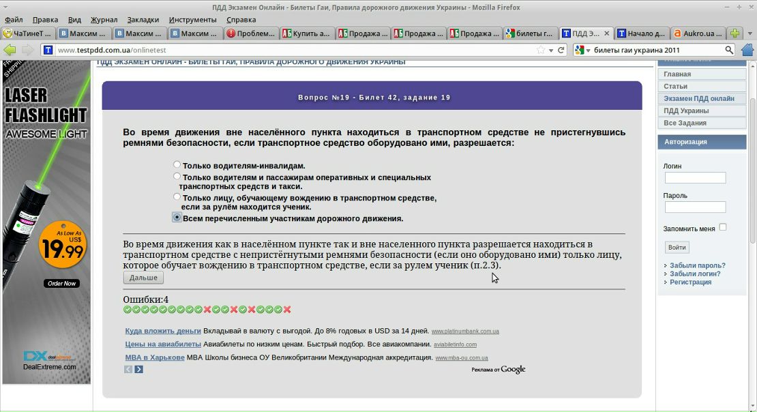Click the search magnifier icon
Image resolution: width=757 pixels, height=412 pixels.
click(728, 50)
